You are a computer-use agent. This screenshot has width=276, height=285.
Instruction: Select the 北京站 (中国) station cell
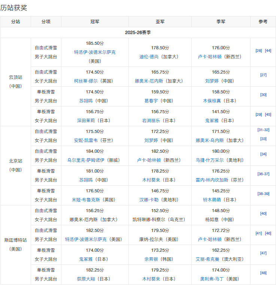[x=16, y=165]
